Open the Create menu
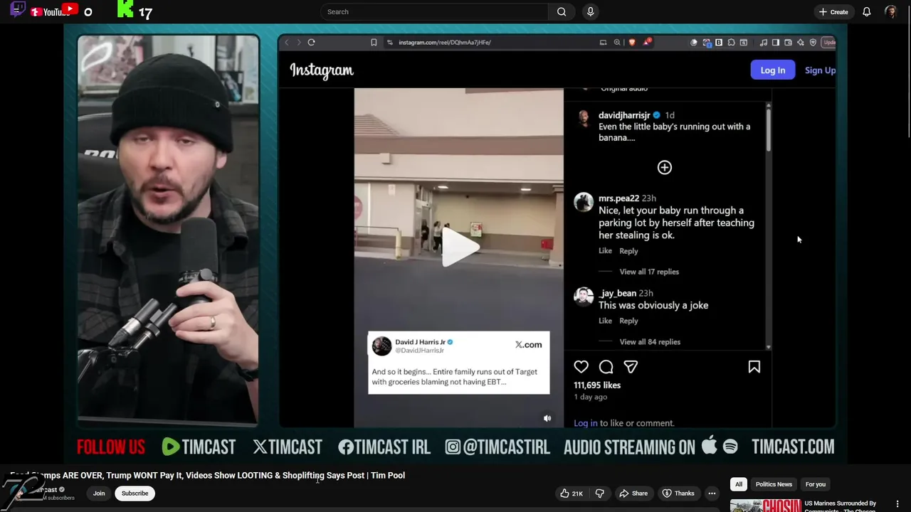 (833, 11)
